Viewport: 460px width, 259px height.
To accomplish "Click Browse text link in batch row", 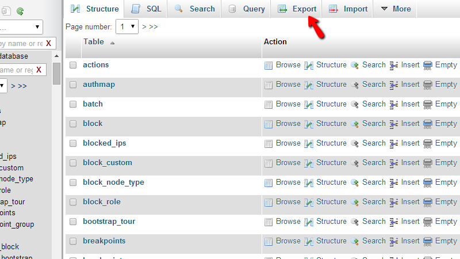I will [x=288, y=104].
